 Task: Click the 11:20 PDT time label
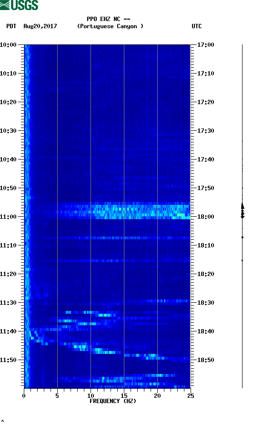8,274
